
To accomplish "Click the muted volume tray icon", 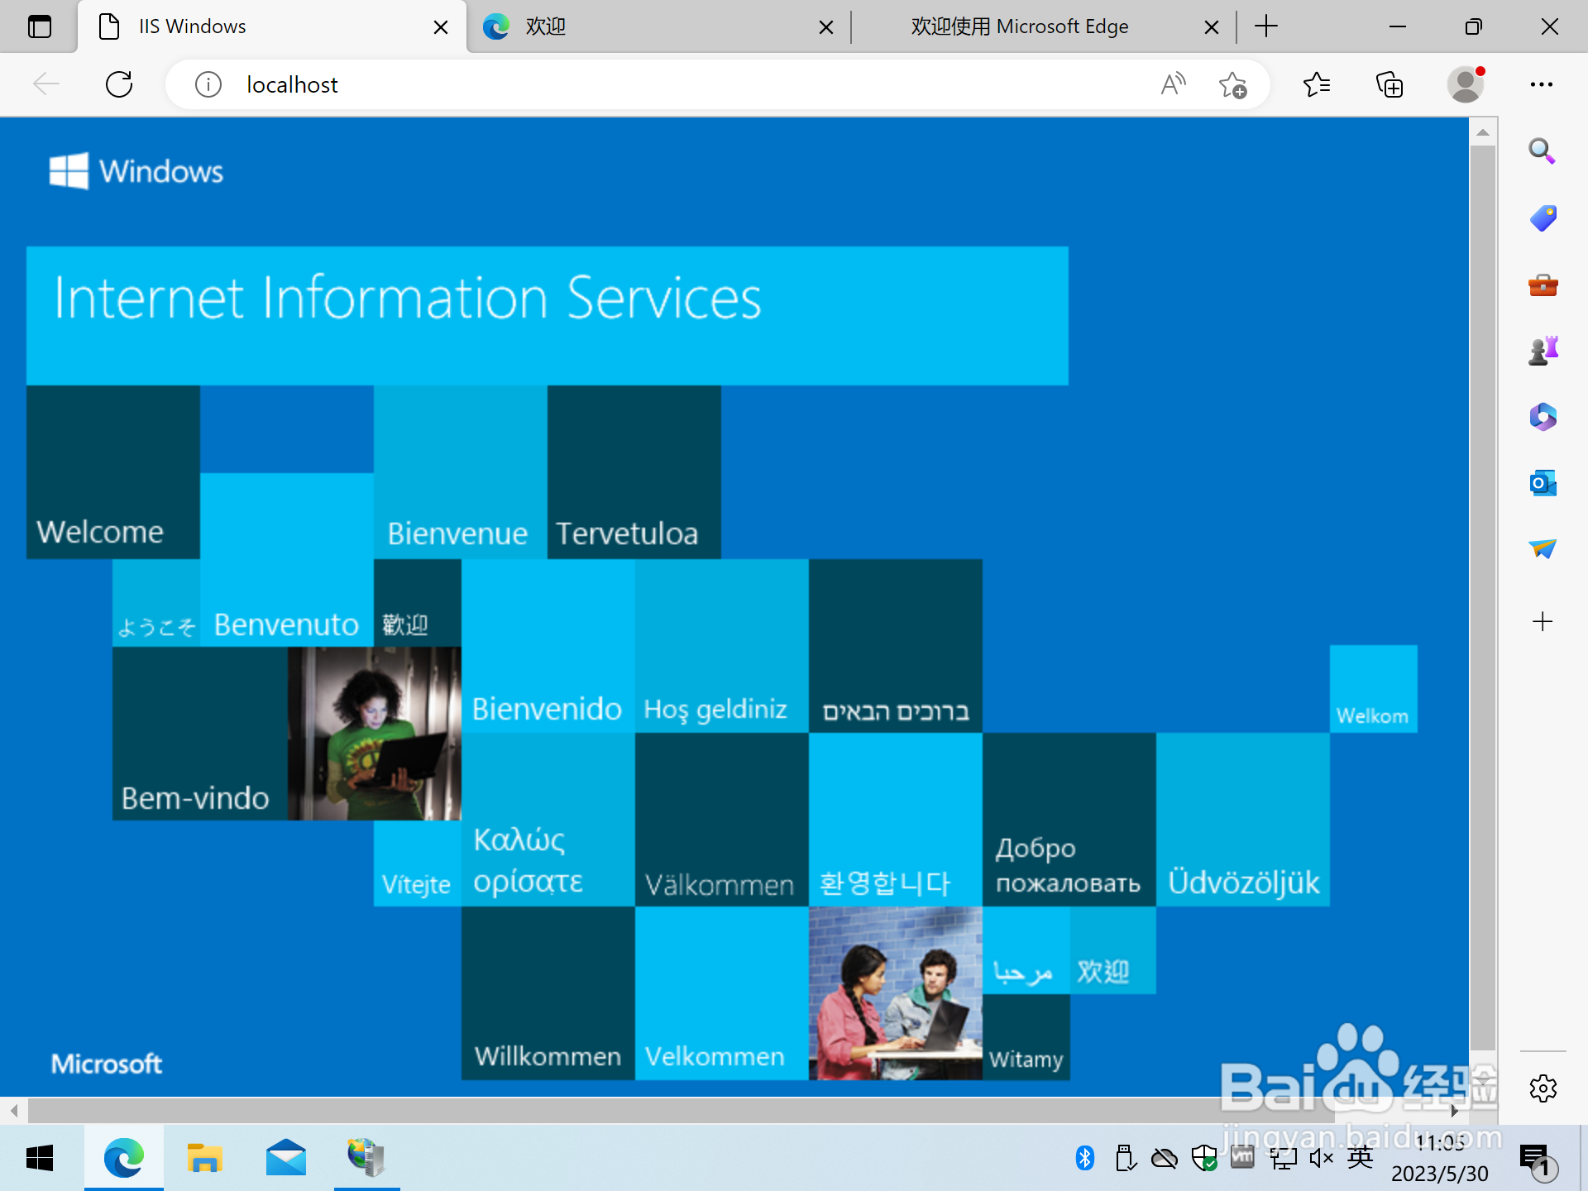I will [x=1322, y=1158].
